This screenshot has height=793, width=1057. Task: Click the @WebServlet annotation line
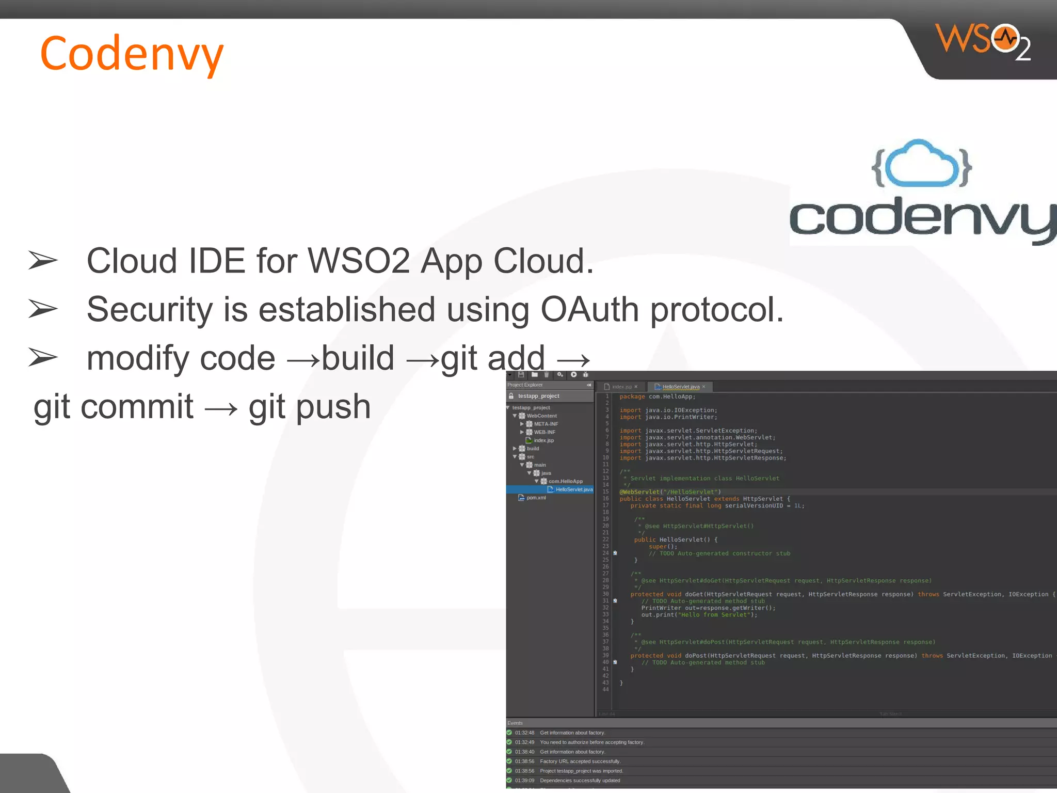coord(670,492)
